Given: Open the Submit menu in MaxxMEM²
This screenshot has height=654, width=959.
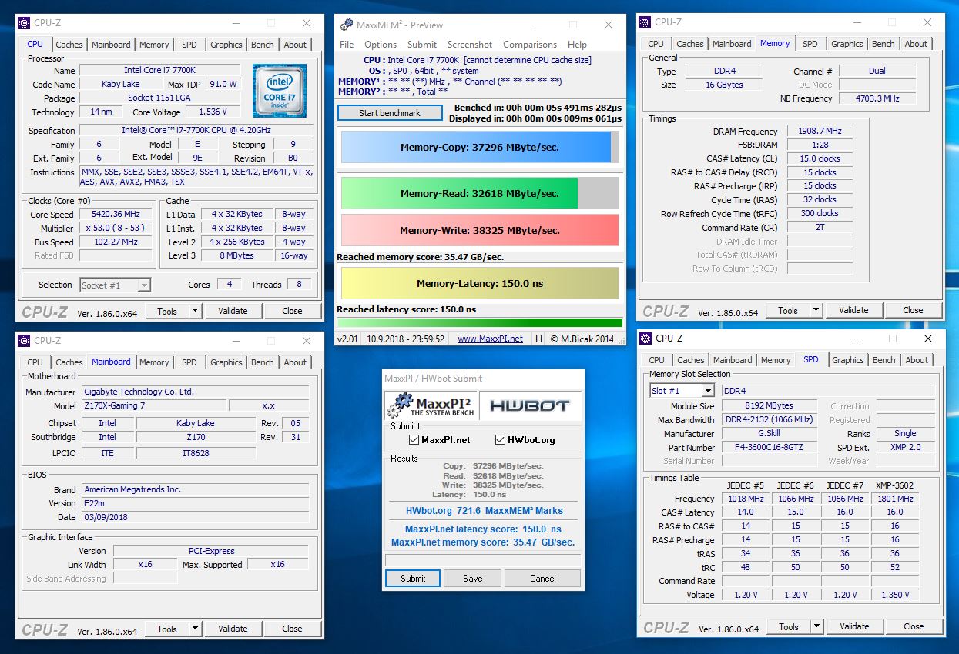Looking at the screenshot, I should click(x=421, y=45).
